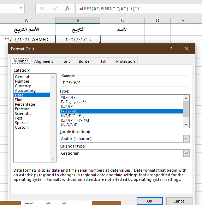Viewport: 202px width, 205px height.
Task: Select date type ١٤/٦/٢٠١٢ without time
Action: pos(121,106)
